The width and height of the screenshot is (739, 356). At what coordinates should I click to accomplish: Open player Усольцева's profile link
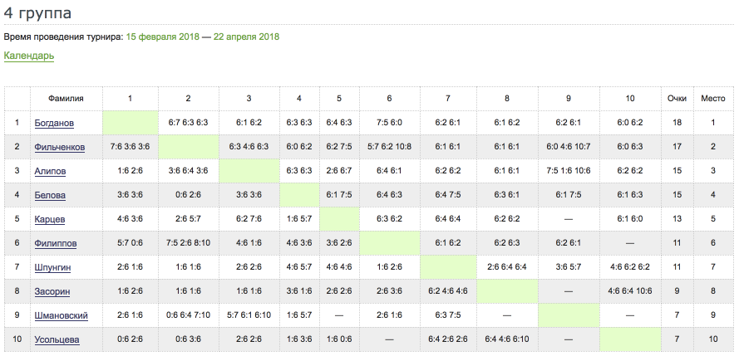[57, 340]
